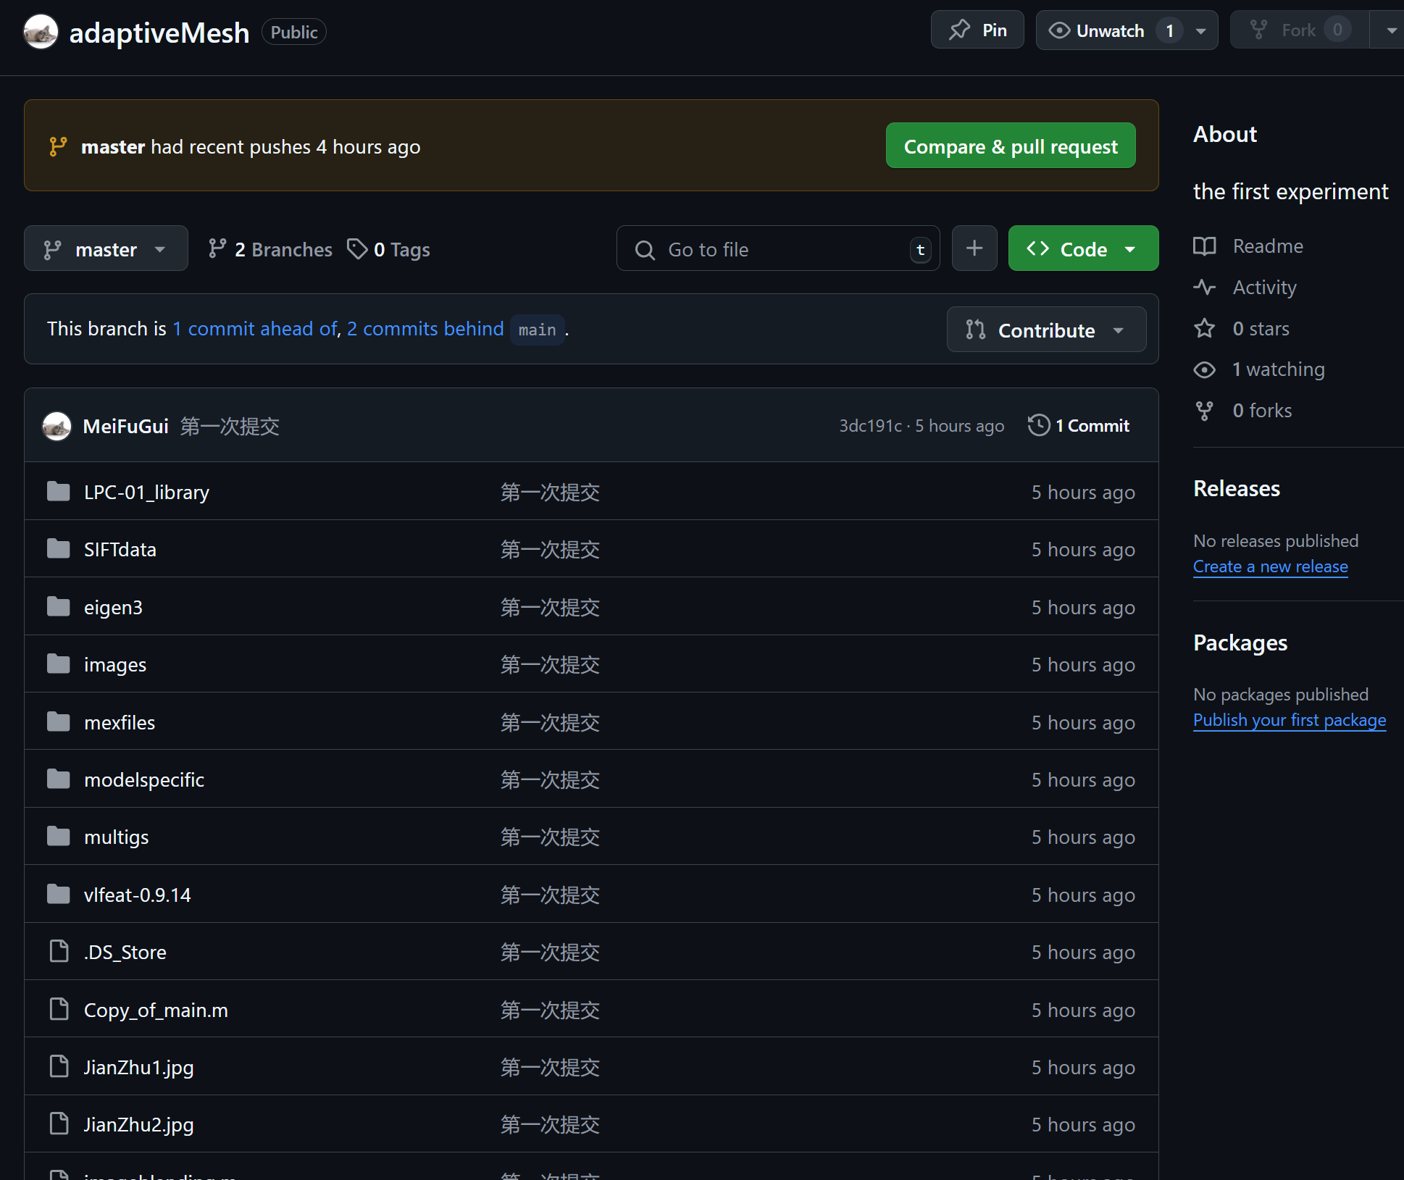Open the Activity page
The height and width of the screenshot is (1180, 1404).
pyautogui.click(x=1264, y=288)
